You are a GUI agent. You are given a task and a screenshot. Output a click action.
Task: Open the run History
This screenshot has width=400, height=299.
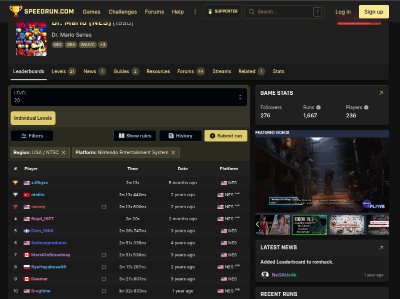(180, 136)
